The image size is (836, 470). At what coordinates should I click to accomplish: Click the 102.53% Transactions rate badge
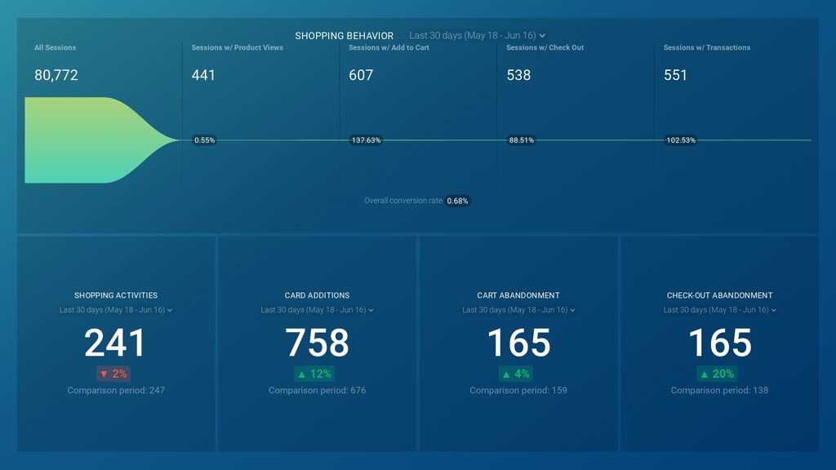tap(680, 140)
